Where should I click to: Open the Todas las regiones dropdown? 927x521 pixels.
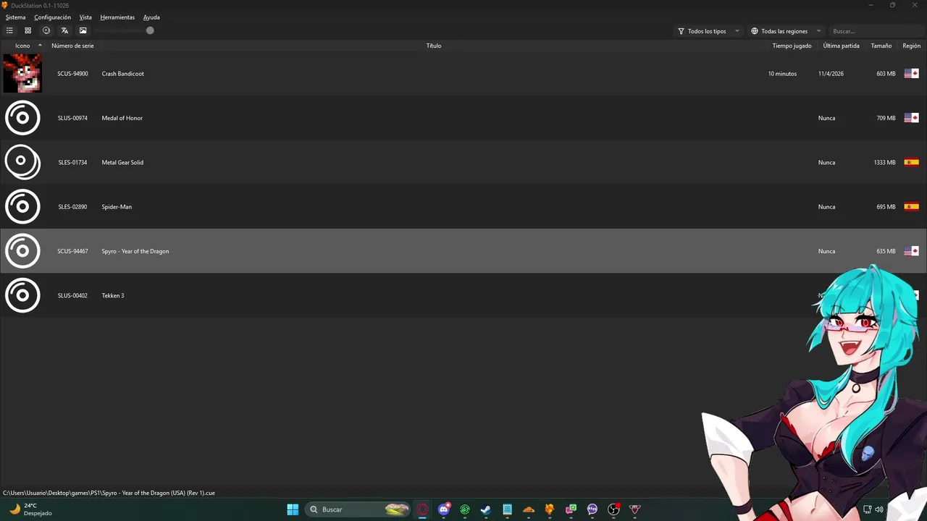(x=786, y=31)
